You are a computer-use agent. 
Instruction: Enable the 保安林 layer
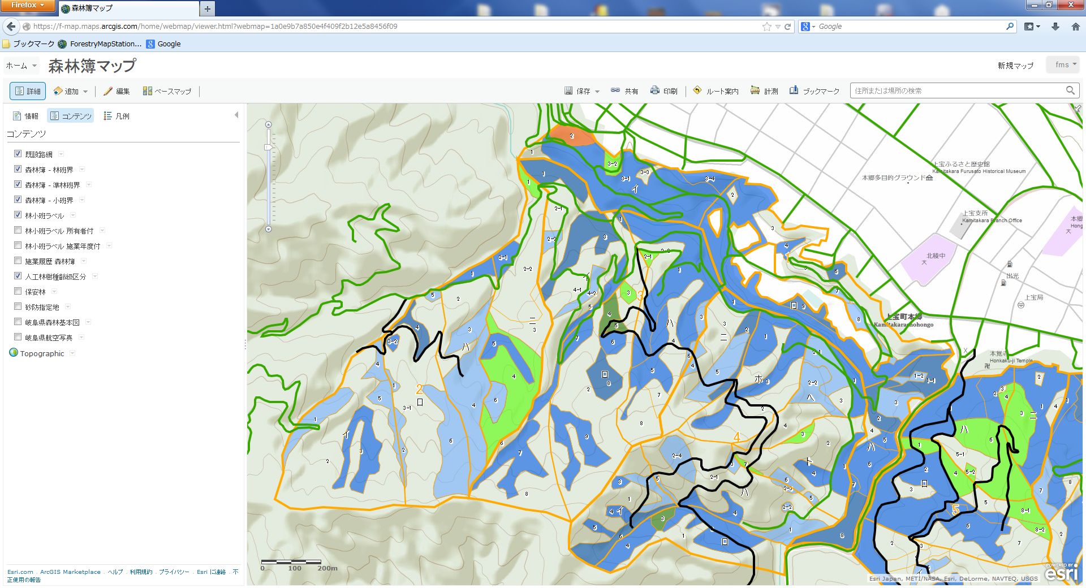click(x=18, y=291)
